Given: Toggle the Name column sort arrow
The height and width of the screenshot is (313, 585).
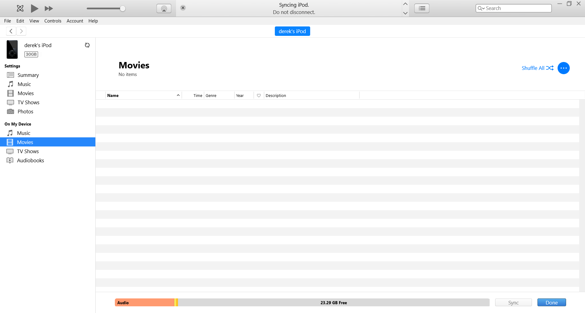Looking at the screenshot, I should 178,95.
